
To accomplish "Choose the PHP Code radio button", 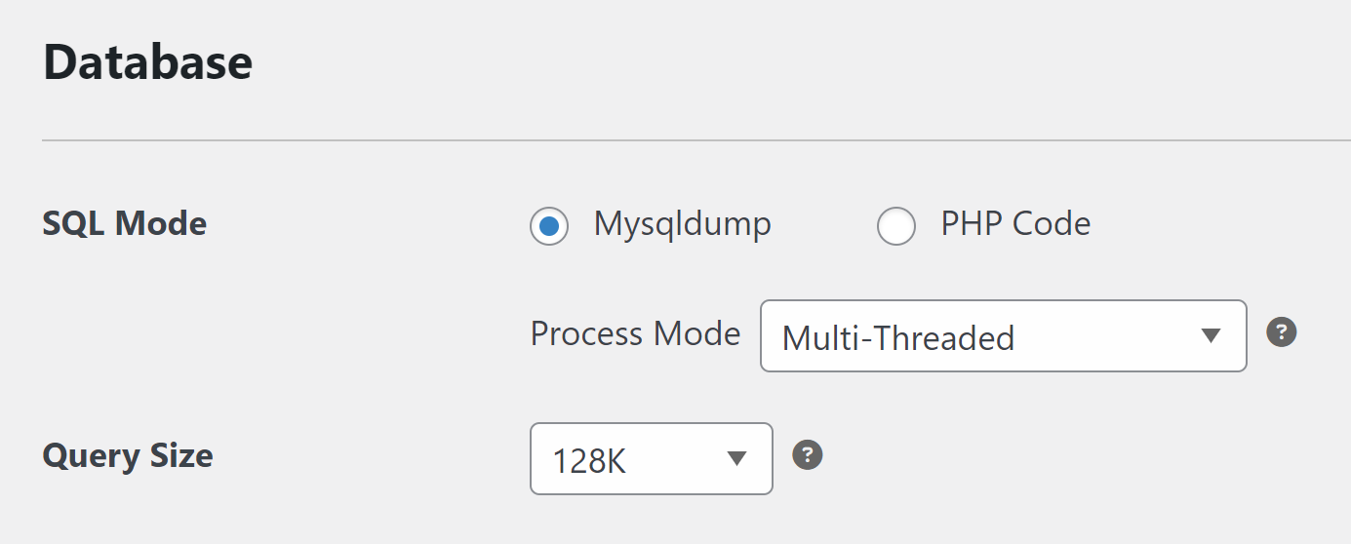I will click(x=896, y=226).
